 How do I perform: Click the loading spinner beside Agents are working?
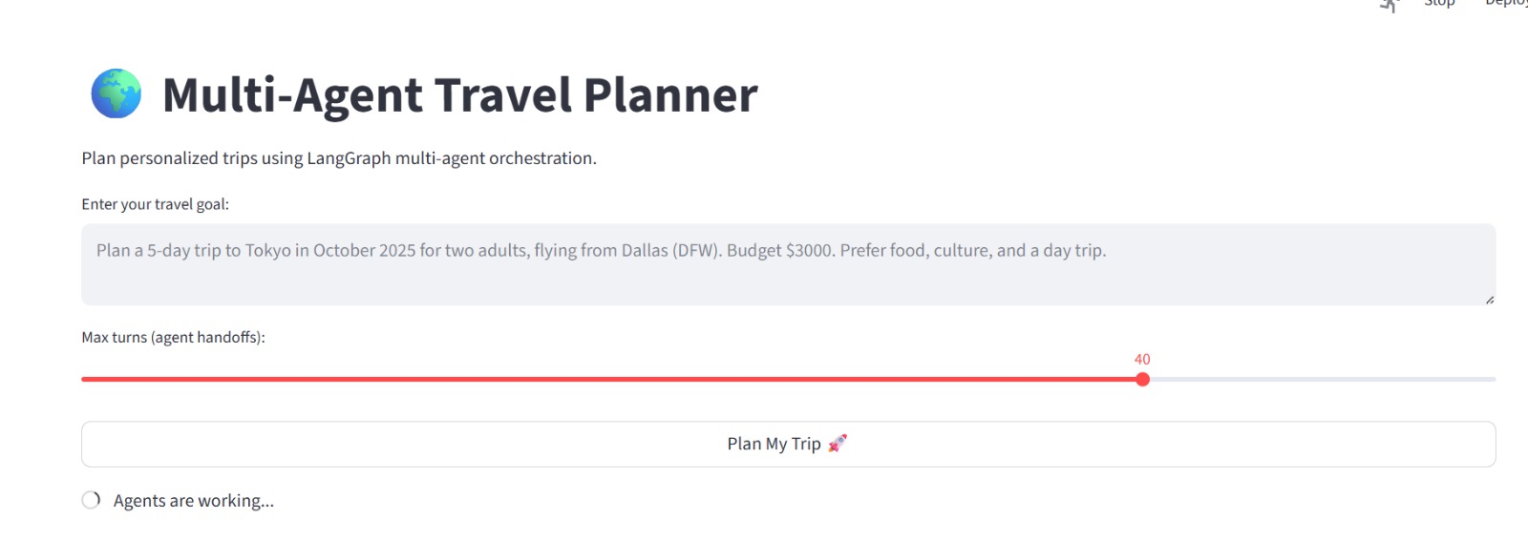91,500
